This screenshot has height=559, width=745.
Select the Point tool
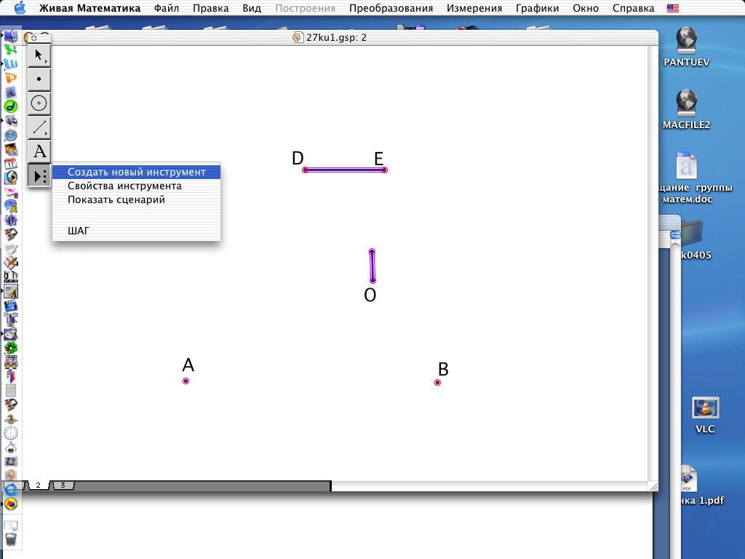[x=39, y=79]
